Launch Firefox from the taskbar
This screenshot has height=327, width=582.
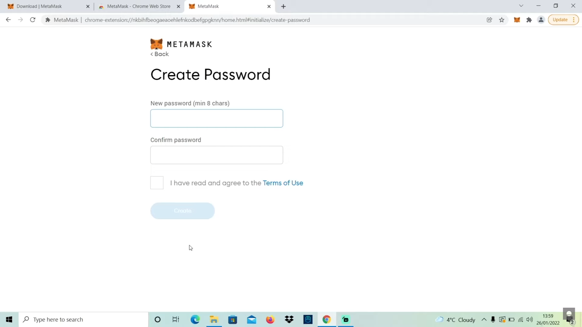click(x=270, y=320)
